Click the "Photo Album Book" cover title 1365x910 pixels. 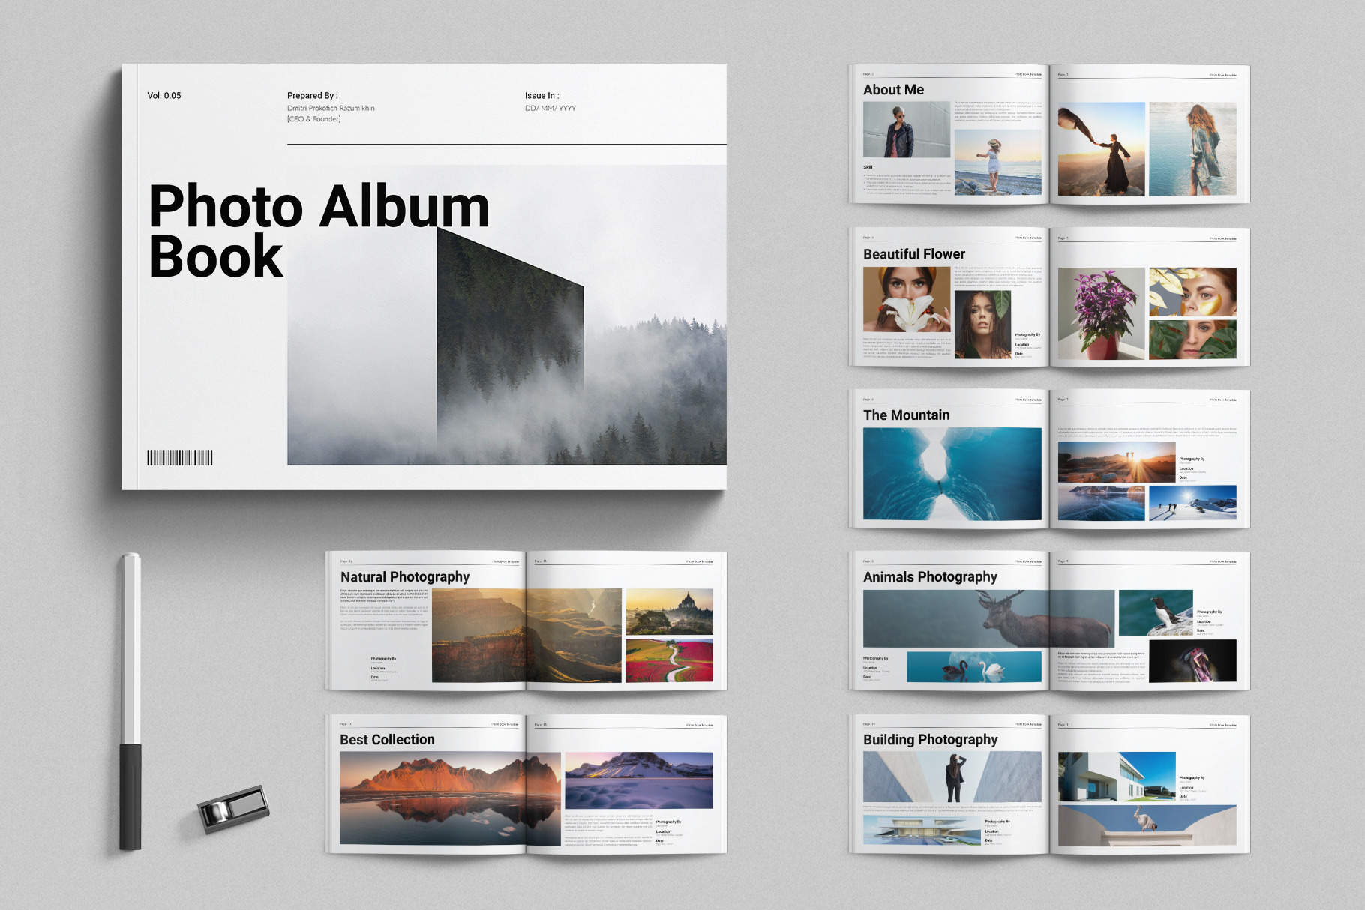(x=319, y=230)
